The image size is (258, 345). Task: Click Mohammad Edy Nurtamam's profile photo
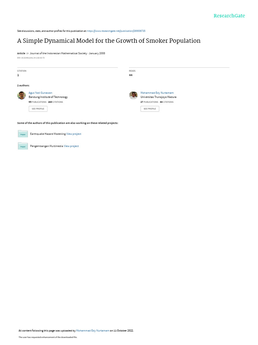pos(133,95)
